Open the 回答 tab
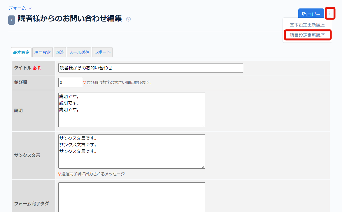Screen dimensions: 342x212 [59, 52]
